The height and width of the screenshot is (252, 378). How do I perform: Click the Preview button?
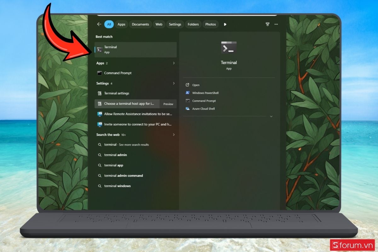point(168,104)
